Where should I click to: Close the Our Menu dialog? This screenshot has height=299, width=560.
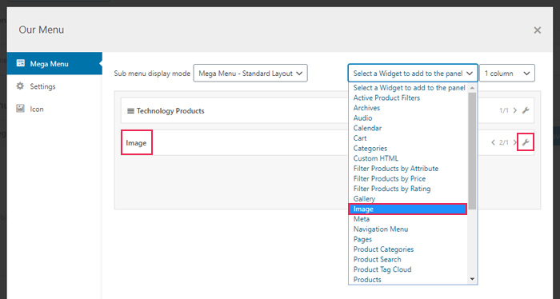[537, 30]
